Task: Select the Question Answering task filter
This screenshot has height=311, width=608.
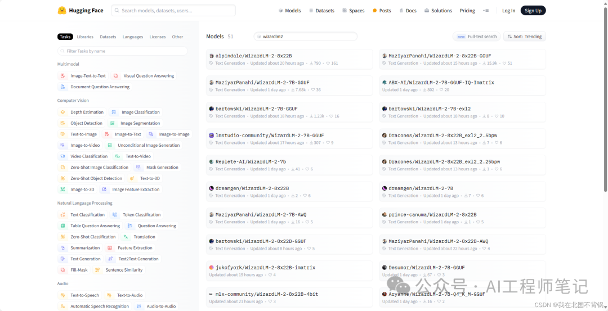Action: coord(151,226)
